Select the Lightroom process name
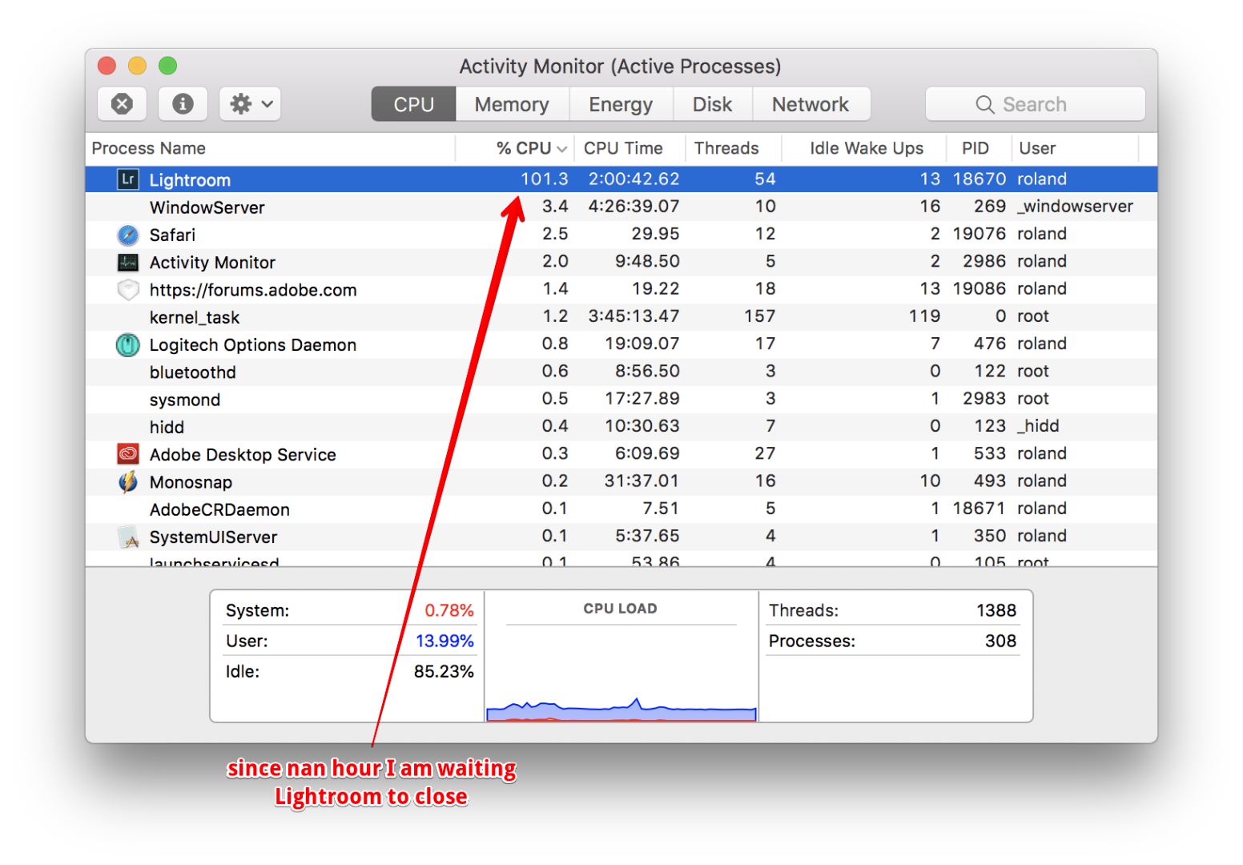 (190, 180)
